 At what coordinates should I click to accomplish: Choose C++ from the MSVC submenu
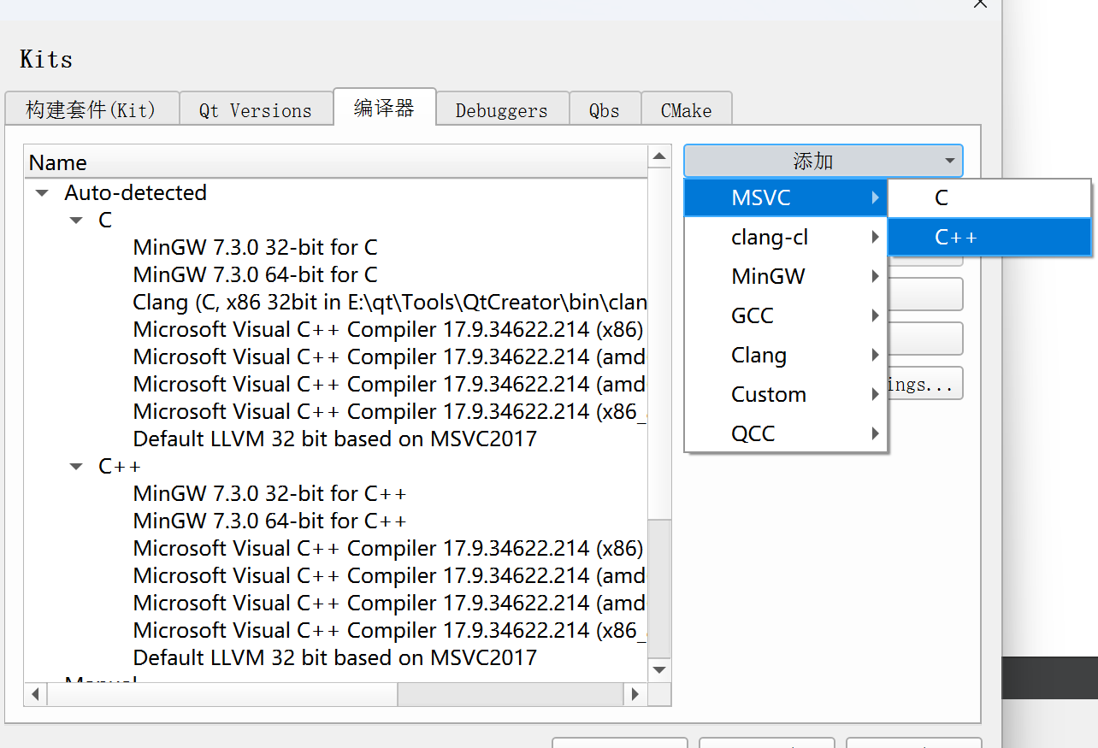(x=956, y=237)
